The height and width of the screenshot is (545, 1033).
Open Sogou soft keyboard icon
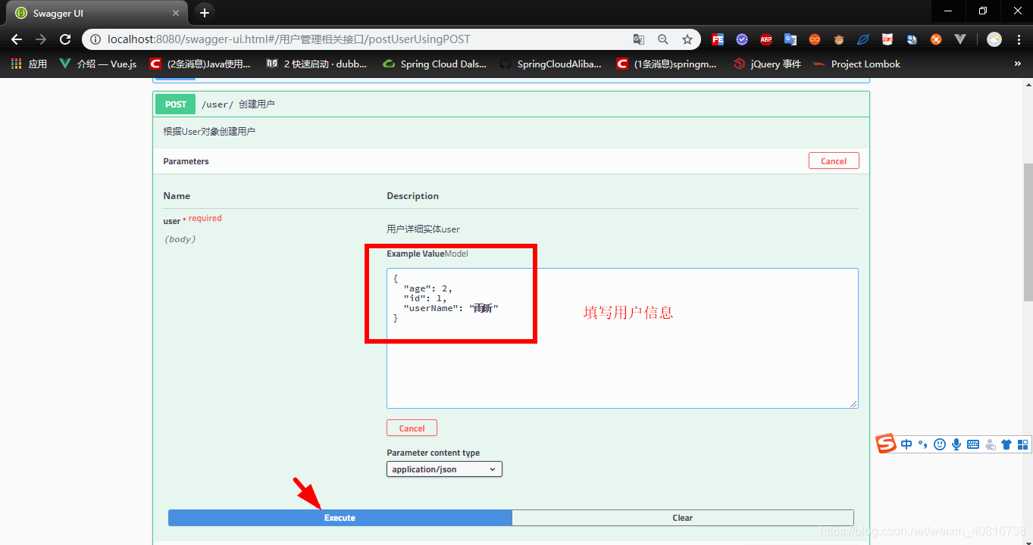[x=973, y=445]
